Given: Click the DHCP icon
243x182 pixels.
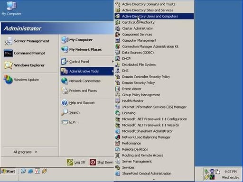Looking at the screenshot, I should (x=118, y=59).
